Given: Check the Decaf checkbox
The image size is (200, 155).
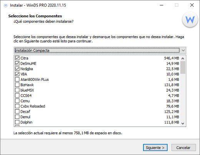Looking at the screenshot, I should point(17,112).
